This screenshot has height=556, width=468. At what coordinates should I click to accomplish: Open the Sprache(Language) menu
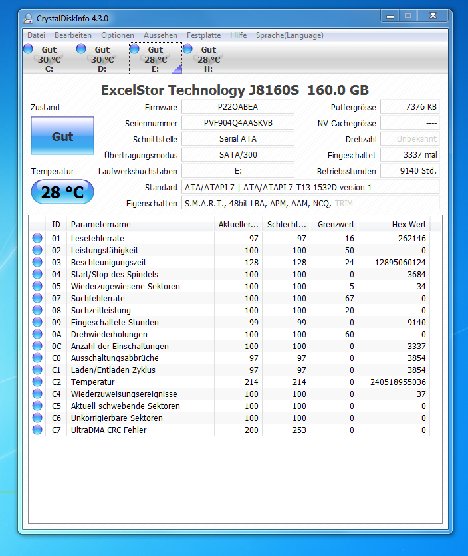tap(290, 35)
